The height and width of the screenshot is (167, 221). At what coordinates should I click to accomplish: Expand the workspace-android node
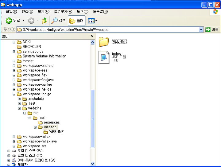14,66
